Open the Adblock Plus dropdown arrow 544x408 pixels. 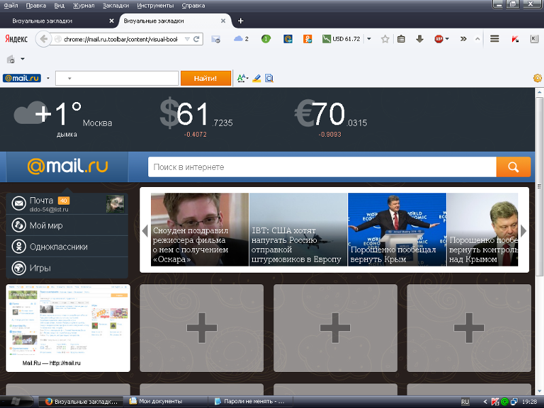click(447, 39)
